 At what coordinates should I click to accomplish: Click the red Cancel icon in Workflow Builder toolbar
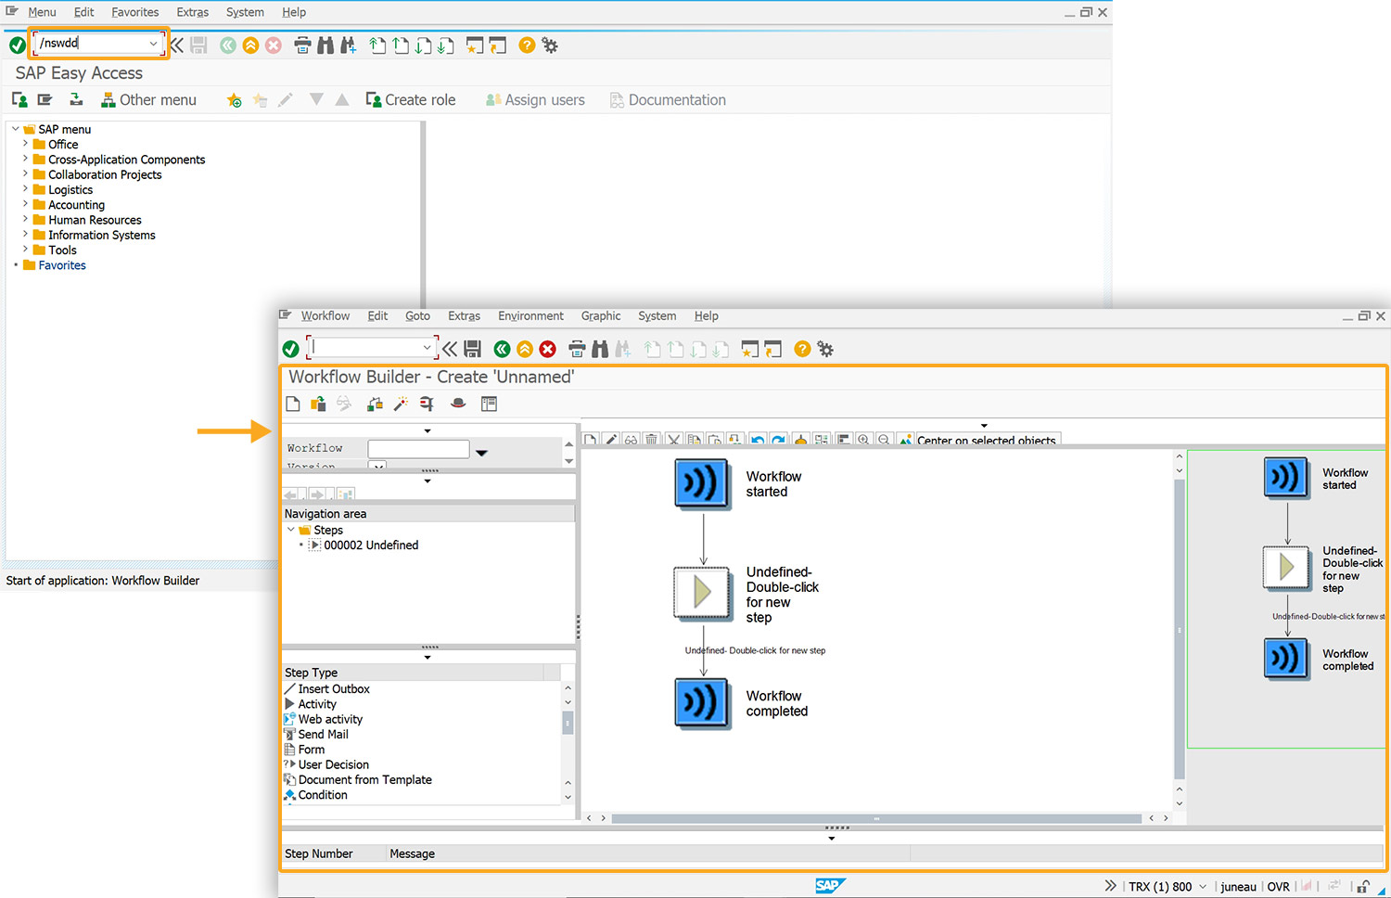[x=548, y=349]
